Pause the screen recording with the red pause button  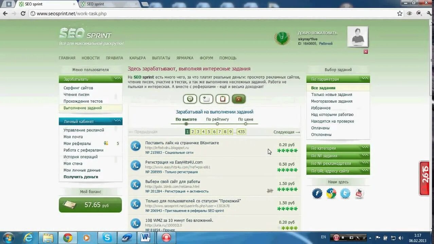point(336,238)
